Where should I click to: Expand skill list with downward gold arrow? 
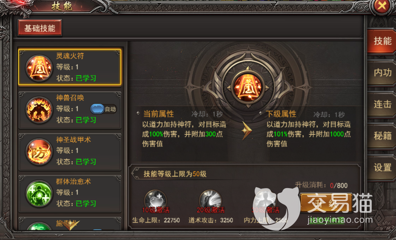point(71,225)
